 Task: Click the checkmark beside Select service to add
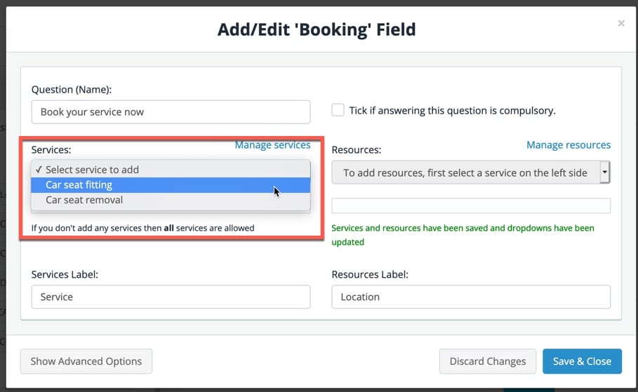pyautogui.click(x=39, y=170)
